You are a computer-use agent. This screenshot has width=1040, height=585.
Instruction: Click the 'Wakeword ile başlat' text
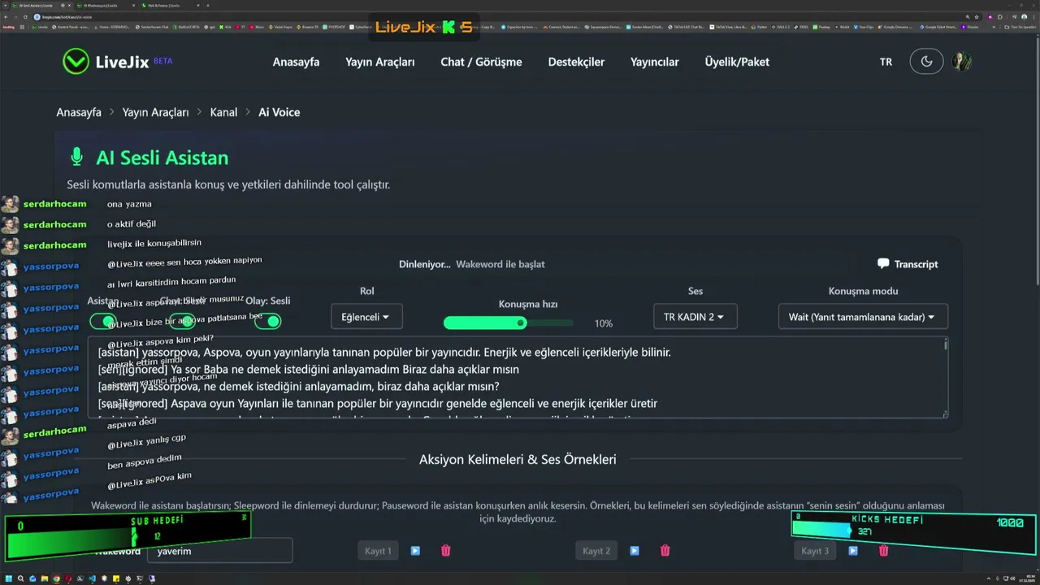(500, 264)
